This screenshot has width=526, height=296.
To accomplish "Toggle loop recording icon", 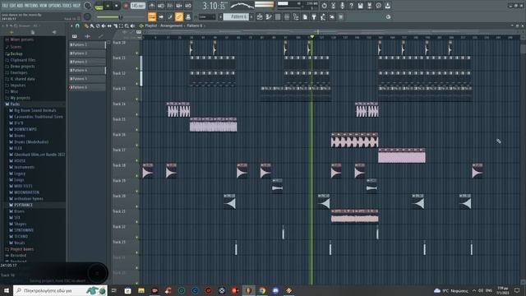I will 188,6.
